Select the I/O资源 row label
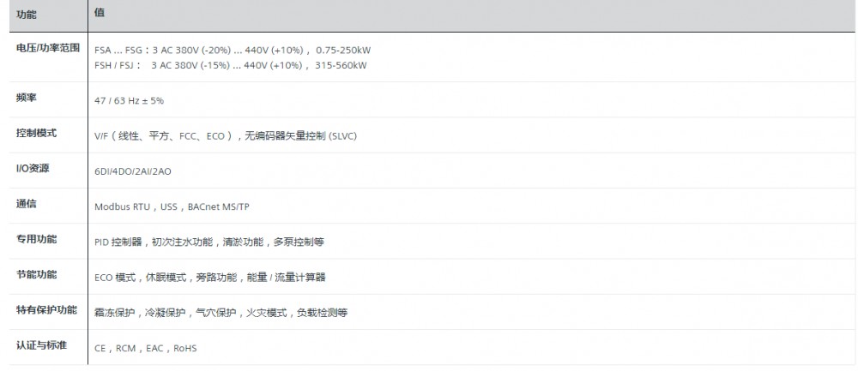 point(33,169)
